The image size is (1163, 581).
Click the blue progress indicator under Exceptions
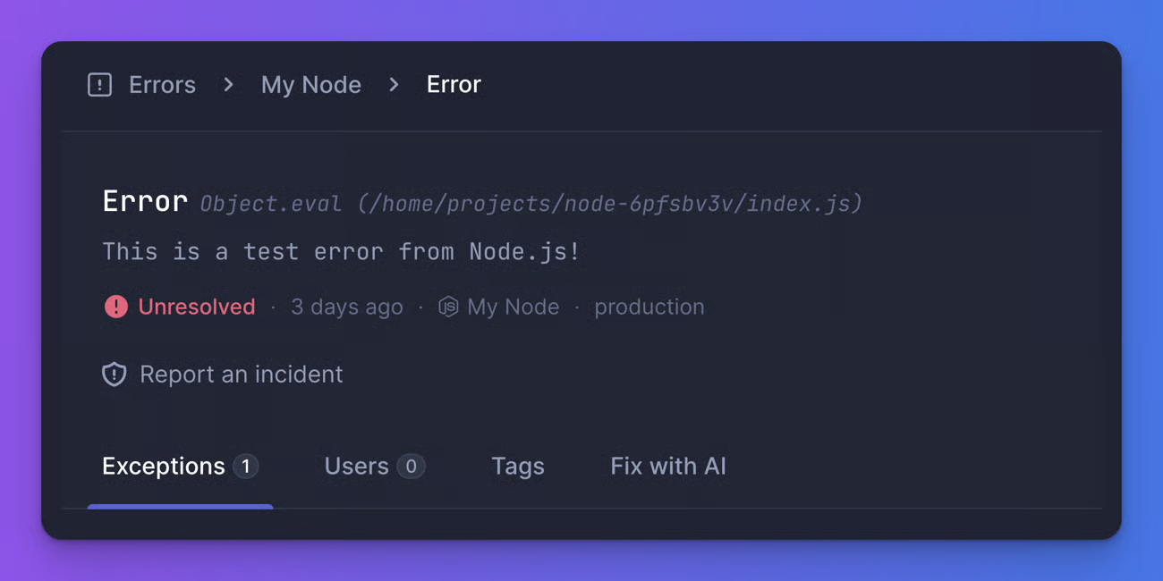click(179, 507)
